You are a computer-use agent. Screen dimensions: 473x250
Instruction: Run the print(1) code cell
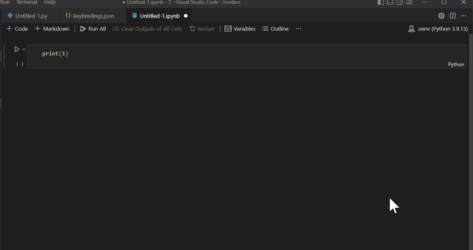pyautogui.click(x=17, y=49)
